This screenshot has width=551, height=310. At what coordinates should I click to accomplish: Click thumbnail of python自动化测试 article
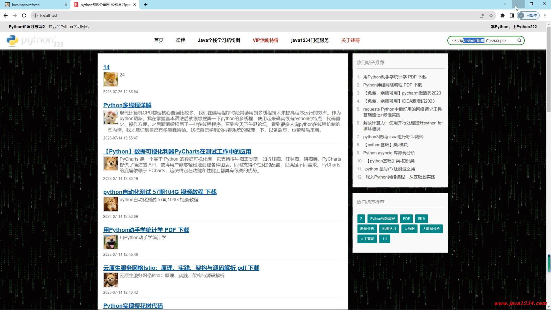pyautogui.click(x=110, y=204)
